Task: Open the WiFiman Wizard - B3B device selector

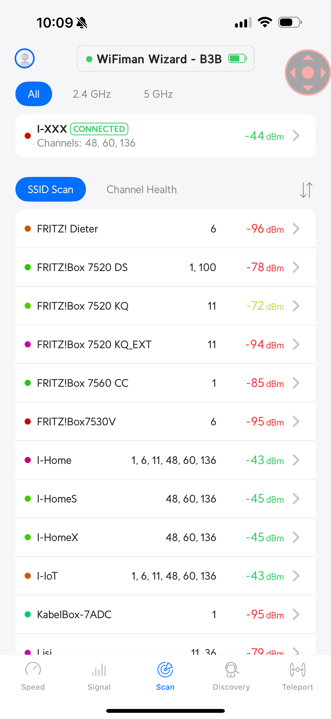Action: [x=165, y=59]
